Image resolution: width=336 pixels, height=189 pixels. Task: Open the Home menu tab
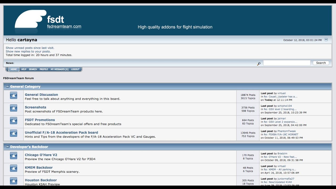[x=14, y=69]
